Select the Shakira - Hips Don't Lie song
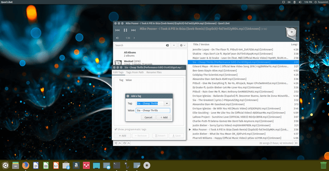The image size is (329, 171). pyautogui.click(x=243, y=54)
